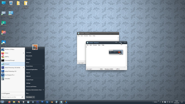The width and height of the screenshot is (185, 104).
Task: Show hidden system tray icons chevron
Action: 160,102
